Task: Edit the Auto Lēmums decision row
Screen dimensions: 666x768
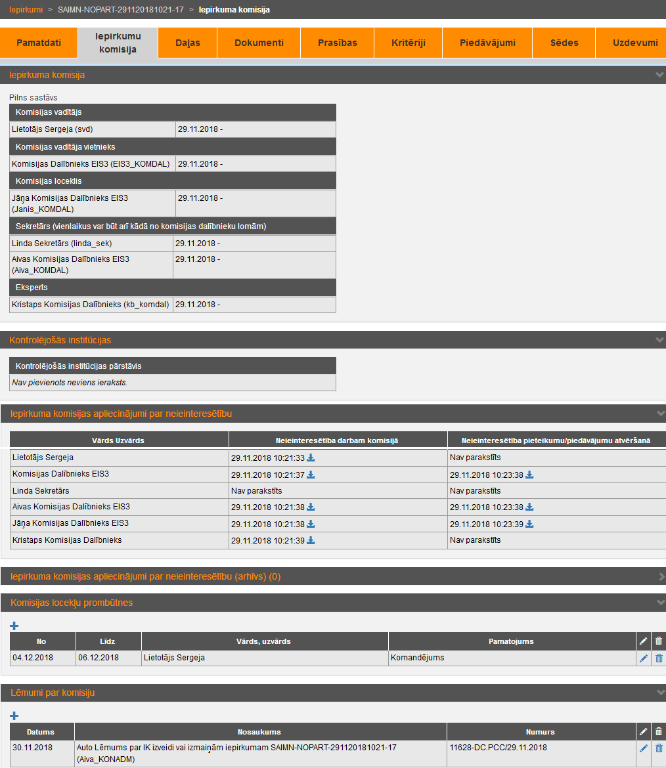Action: coord(643,748)
